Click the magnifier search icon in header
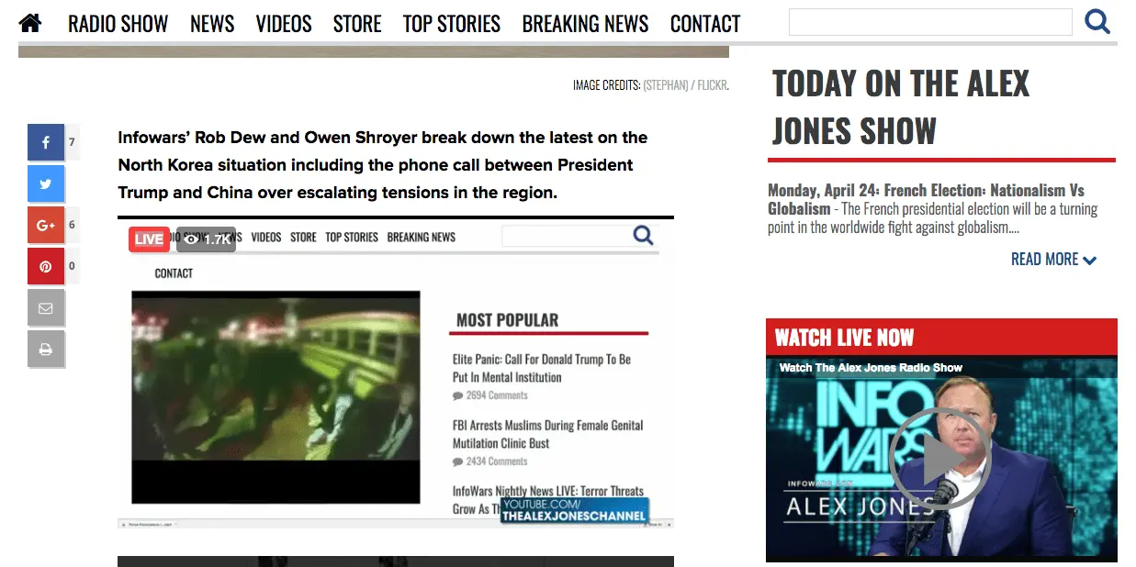This screenshot has height=567, width=1136. click(1097, 21)
